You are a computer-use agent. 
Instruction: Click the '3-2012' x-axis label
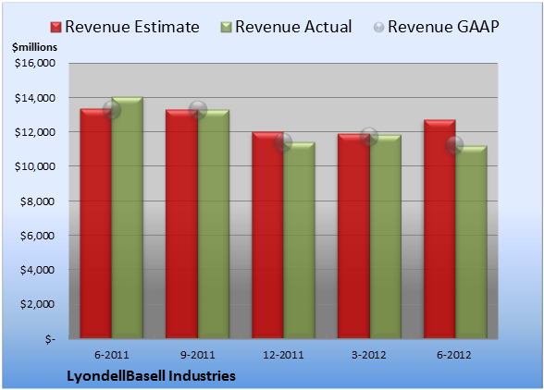(369, 355)
